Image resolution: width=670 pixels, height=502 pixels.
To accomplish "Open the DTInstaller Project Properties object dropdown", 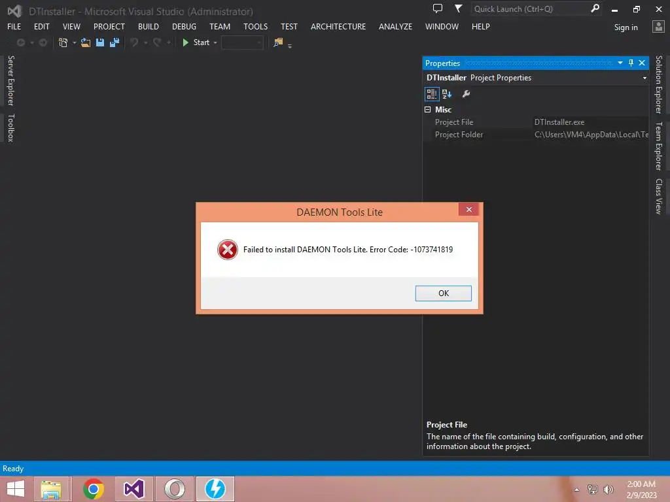I will pyautogui.click(x=644, y=78).
